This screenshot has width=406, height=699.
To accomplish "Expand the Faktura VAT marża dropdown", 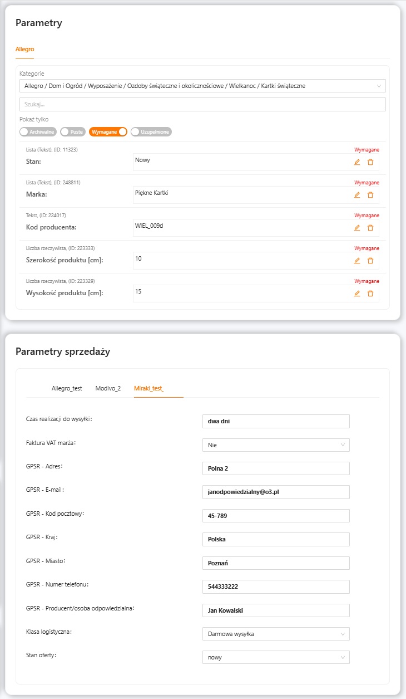I will pyautogui.click(x=276, y=444).
